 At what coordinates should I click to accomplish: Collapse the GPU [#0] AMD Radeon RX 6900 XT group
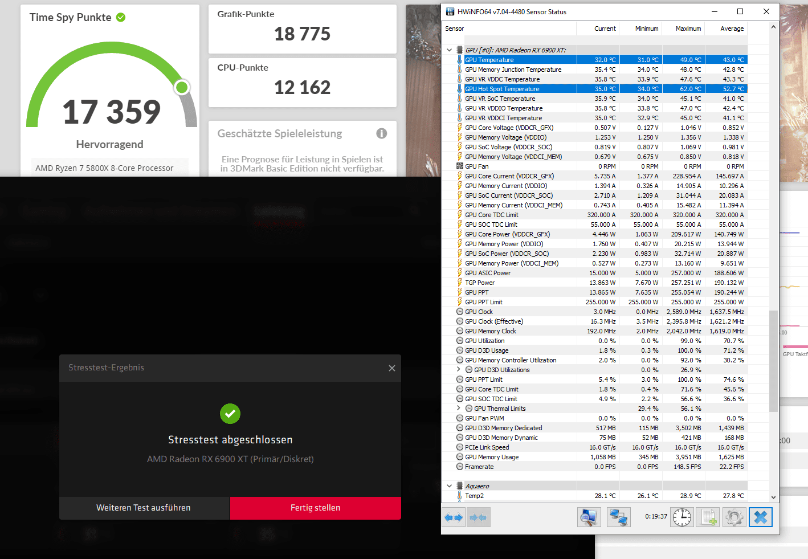(x=450, y=50)
